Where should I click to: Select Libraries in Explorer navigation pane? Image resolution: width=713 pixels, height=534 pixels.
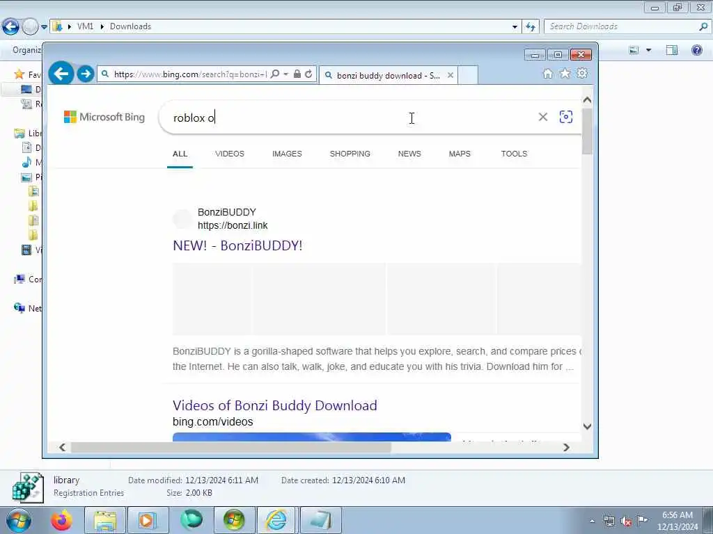click(x=27, y=133)
